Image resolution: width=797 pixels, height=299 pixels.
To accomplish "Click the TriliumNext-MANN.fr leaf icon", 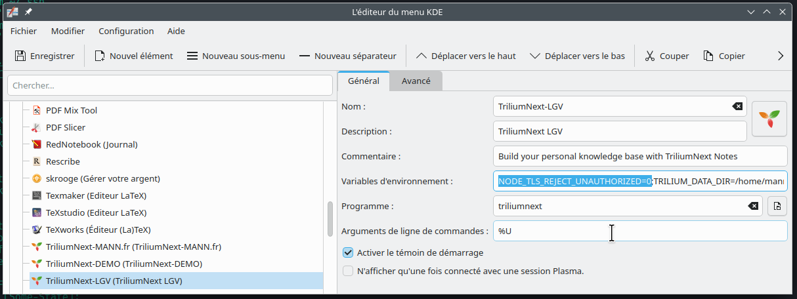I will [37, 247].
